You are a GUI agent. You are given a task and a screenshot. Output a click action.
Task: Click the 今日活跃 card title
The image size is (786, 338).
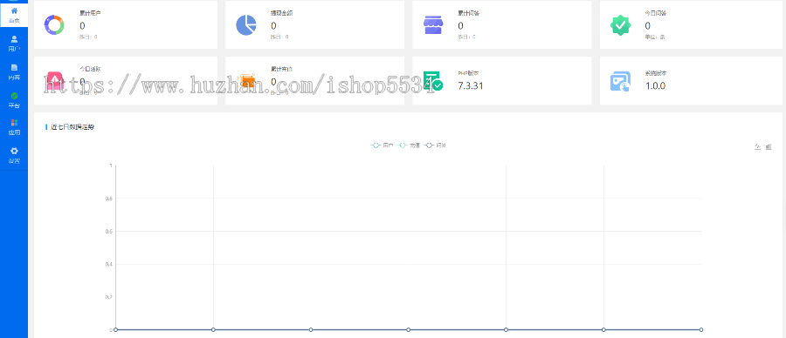(90, 69)
